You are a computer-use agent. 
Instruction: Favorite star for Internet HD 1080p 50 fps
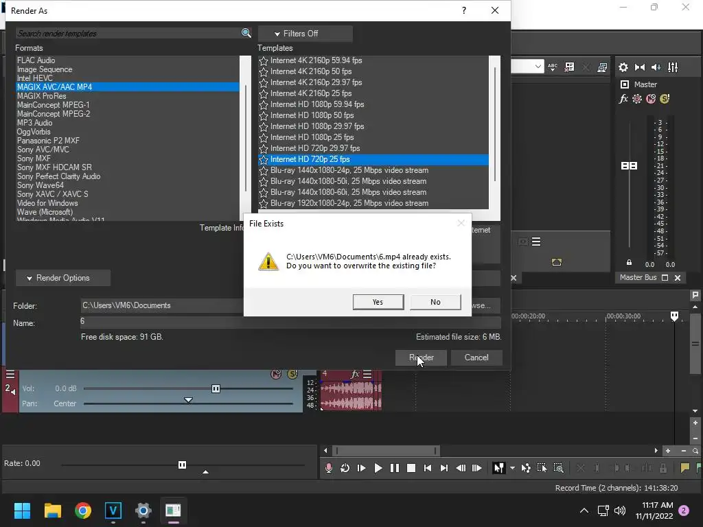[264, 115]
